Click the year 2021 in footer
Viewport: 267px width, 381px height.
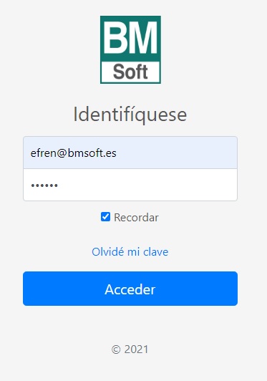136,349
